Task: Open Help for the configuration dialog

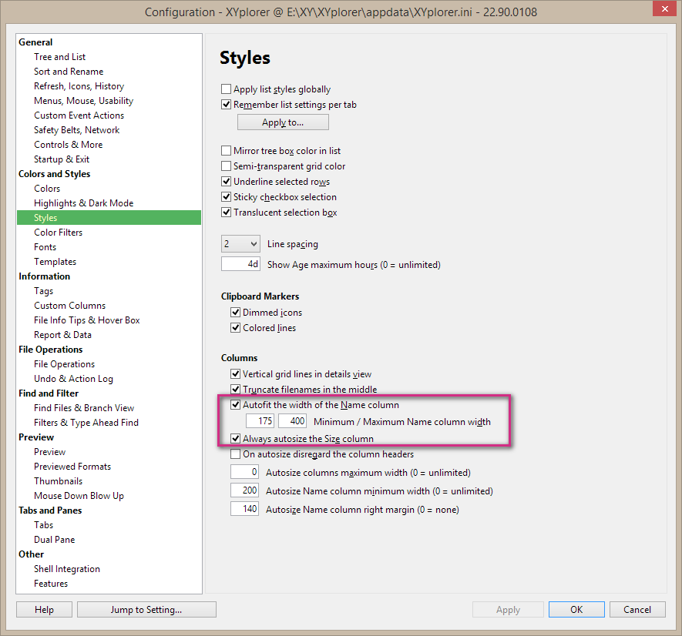Action: 44,610
